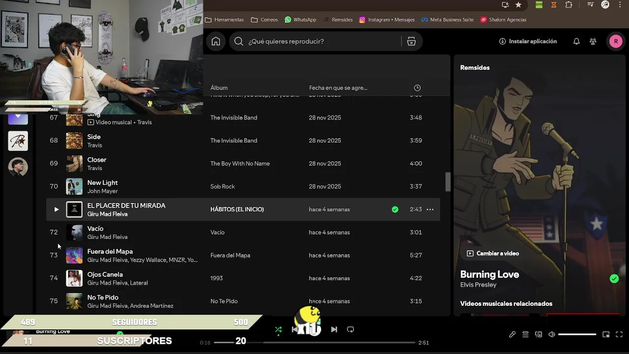This screenshot has width=629, height=354.
Task: Select the track Fuera del Mapa
Action: [x=110, y=251]
